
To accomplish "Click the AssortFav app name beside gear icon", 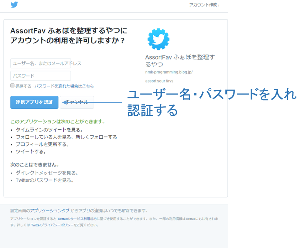I will pos(180,61).
